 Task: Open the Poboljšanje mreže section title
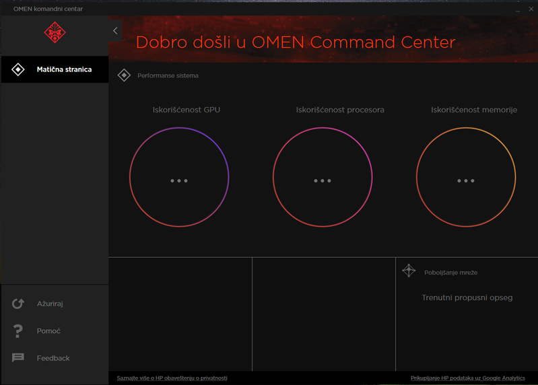click(x=450, y=273)
